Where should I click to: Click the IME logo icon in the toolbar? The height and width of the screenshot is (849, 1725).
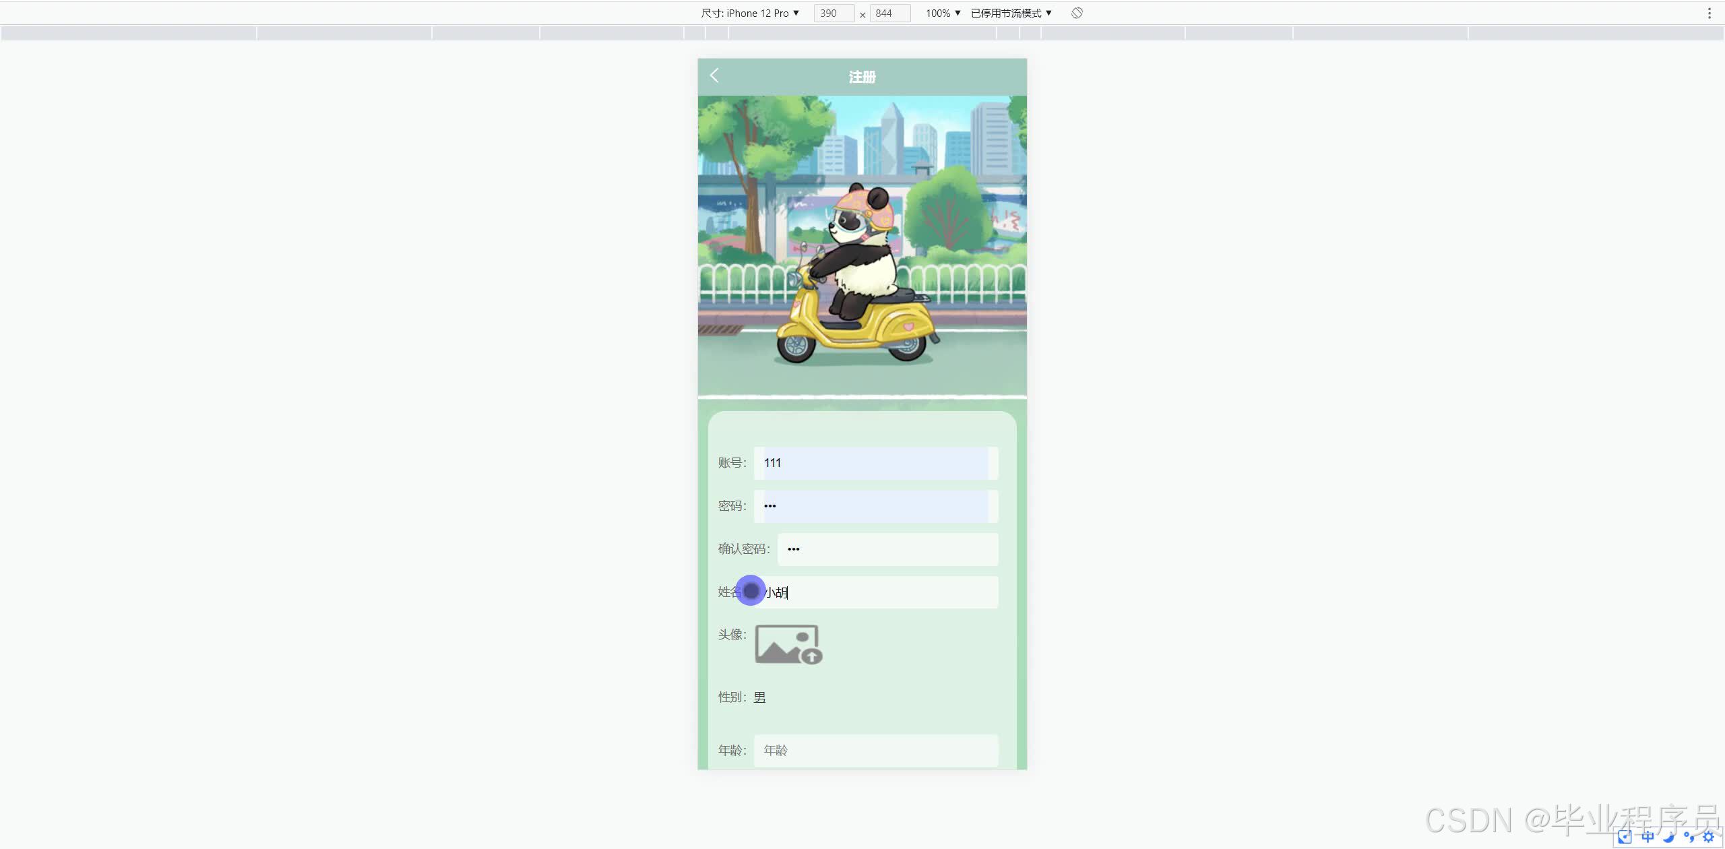[1625, 837]
